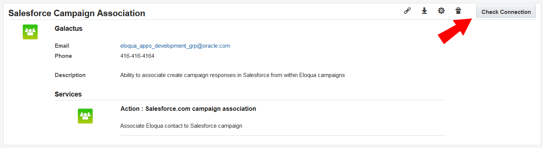This screenshot has width=543, height=148.
Task: Click the Associate Eloqua contact to Salesforce text
Action: coord(181,126)
